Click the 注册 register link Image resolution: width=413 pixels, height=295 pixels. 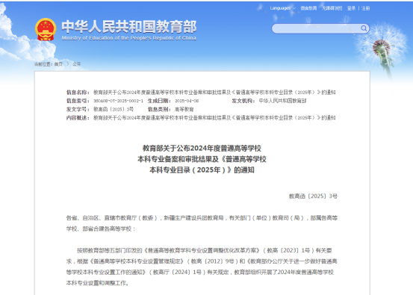coord(366,8)
